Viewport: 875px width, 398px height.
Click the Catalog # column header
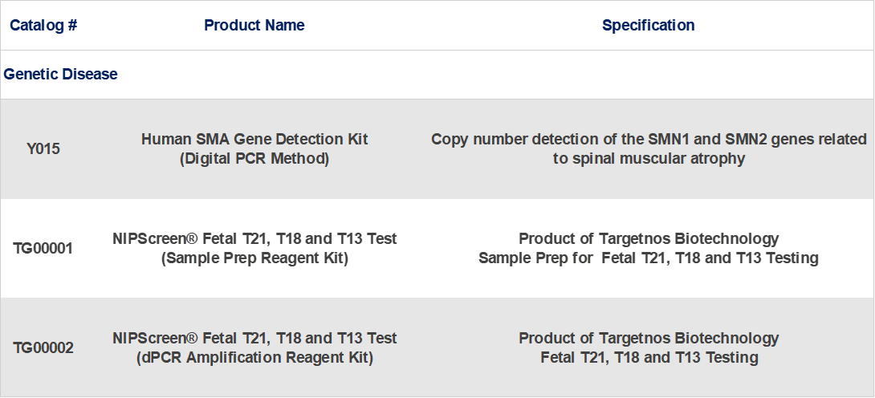(43, 26)
